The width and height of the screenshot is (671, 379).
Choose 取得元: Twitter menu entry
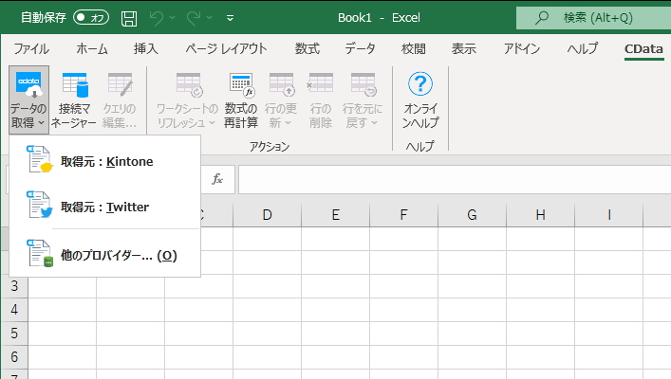coord(104,207)
